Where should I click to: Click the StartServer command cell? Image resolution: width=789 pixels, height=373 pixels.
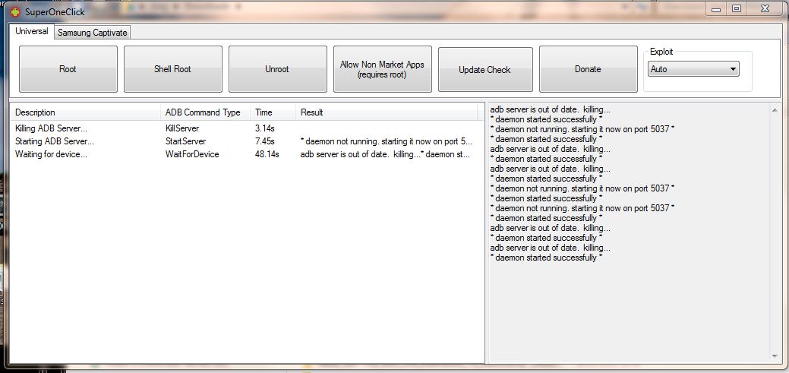click(185, 141)
